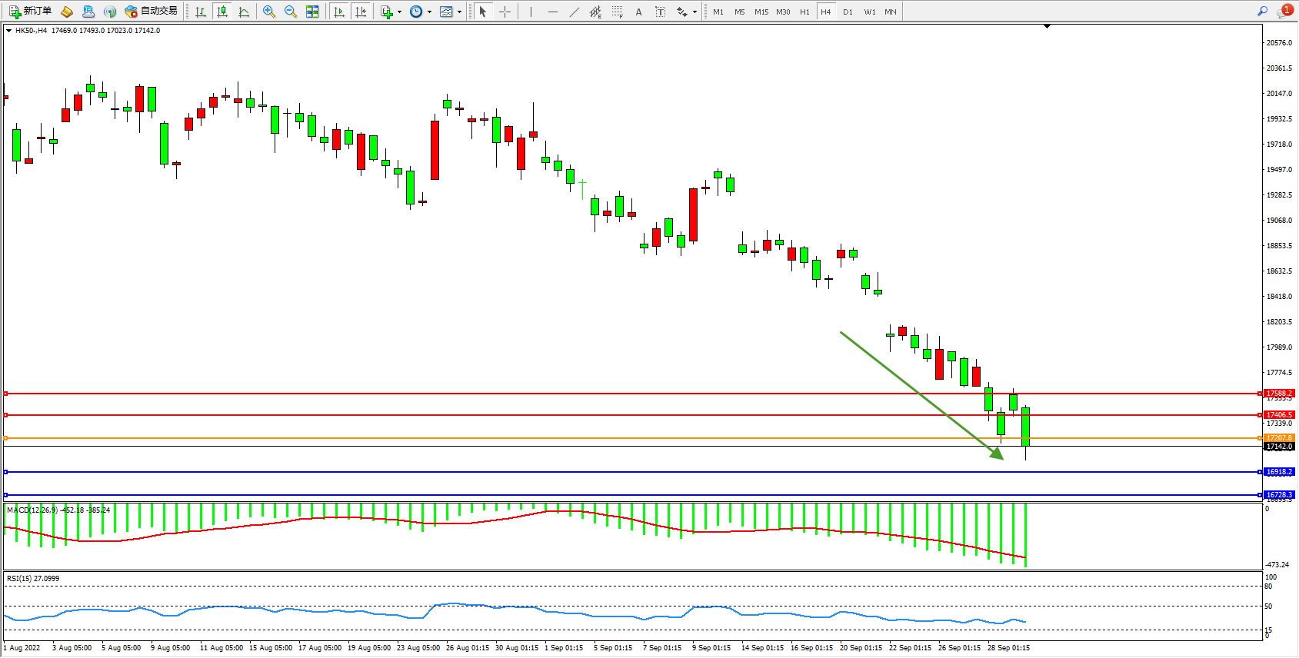Switch chart to candlestick mode
Viewport: 1299px width, 658px height.
click(222, 12)
